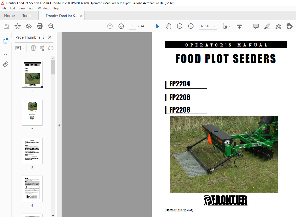Click the FP2208 model text

[x=180, y=110]
